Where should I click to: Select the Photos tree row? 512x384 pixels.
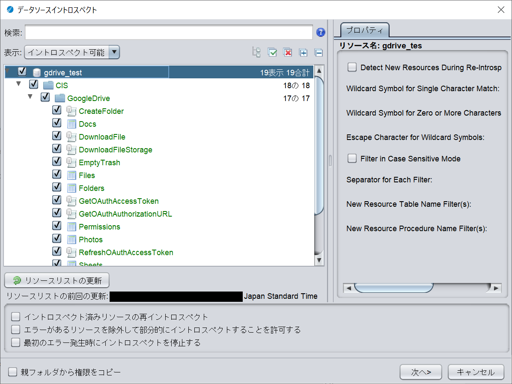point(159,239)
